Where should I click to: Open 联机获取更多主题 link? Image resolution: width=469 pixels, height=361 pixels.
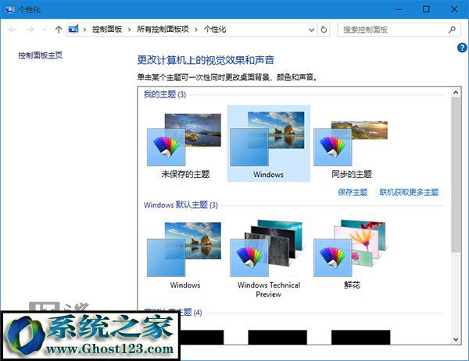(x=409, y=192)
